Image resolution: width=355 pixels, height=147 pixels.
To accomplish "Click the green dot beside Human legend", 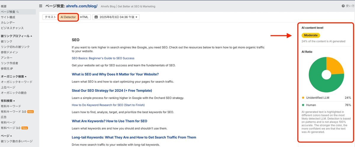I will [x=303, y=105].
